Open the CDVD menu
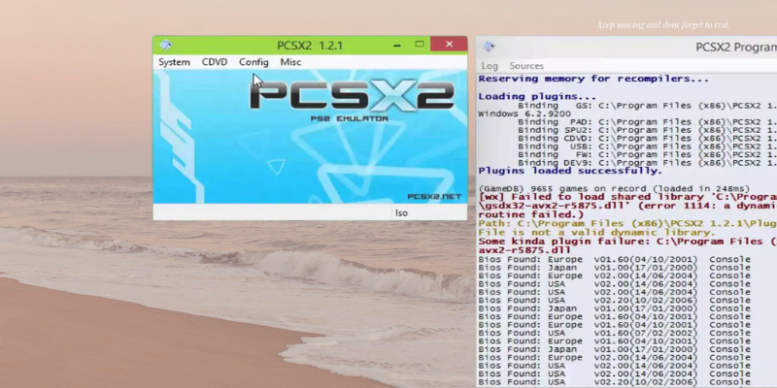777x388 pixels. click(x=215, y=62)
